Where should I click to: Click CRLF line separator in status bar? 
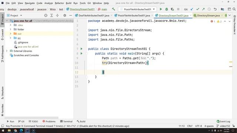[x=190, y=126]
